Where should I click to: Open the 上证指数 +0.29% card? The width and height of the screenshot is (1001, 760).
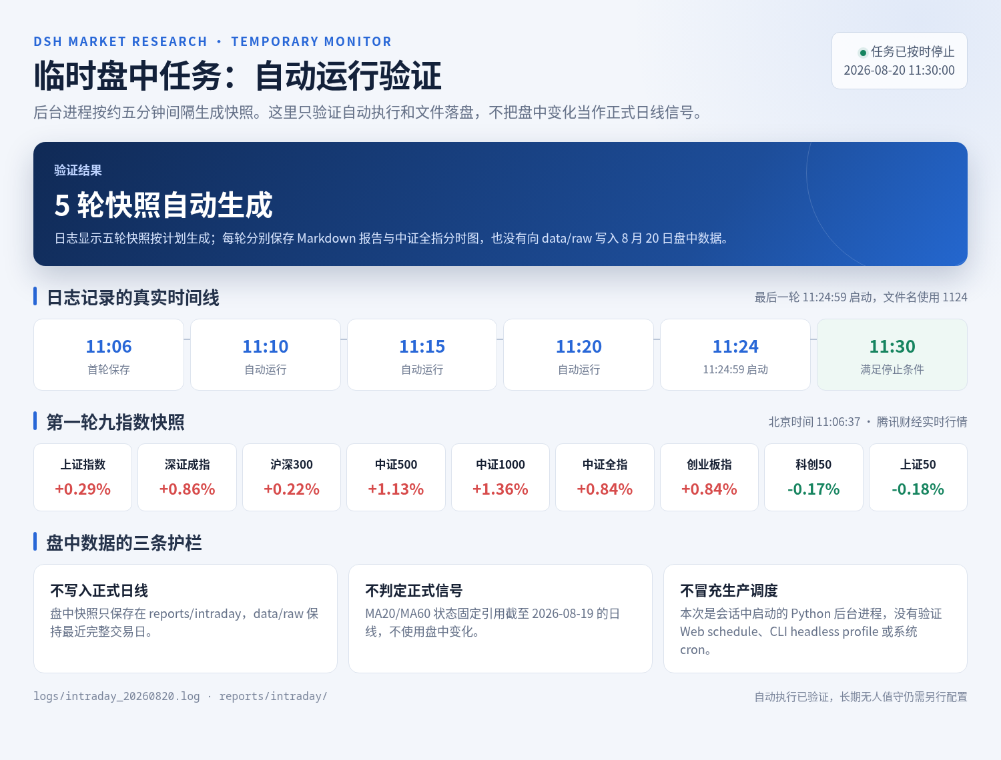tap(83, 477)
